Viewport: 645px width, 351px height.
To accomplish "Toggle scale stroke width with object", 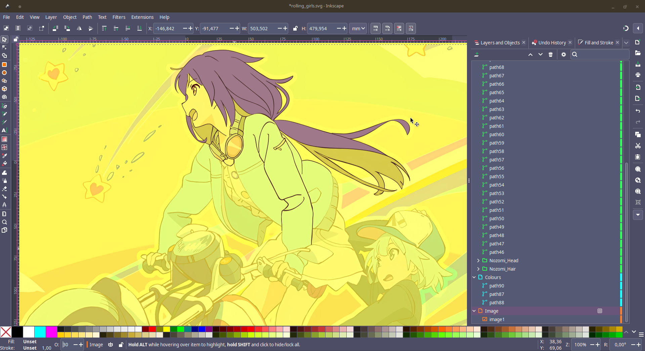I will [x=376, y=29].
